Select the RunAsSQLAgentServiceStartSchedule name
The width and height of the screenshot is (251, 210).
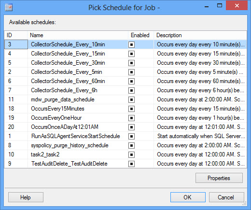pos(75,136)
